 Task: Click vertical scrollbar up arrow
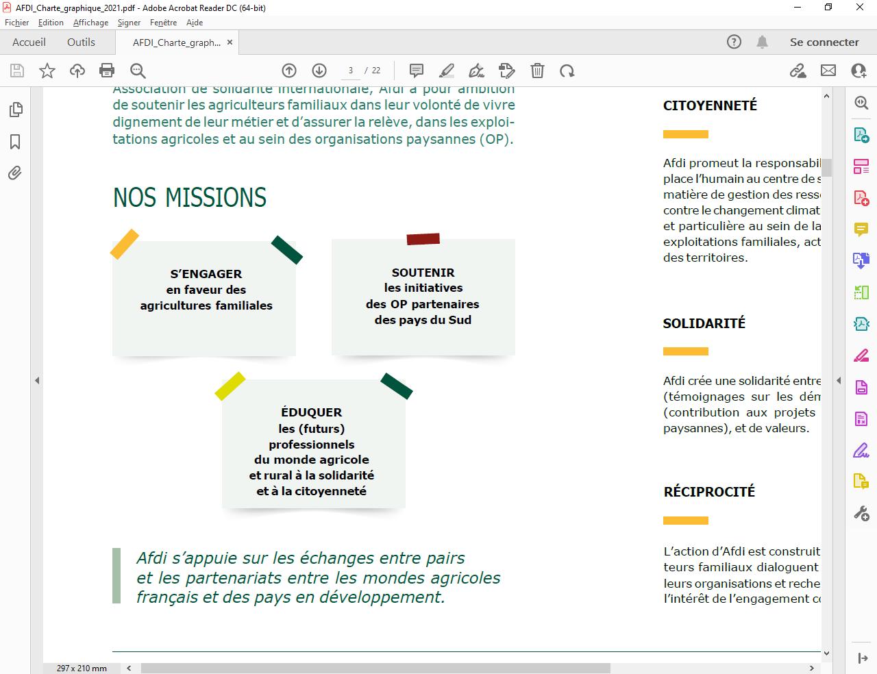click(826, 97)
